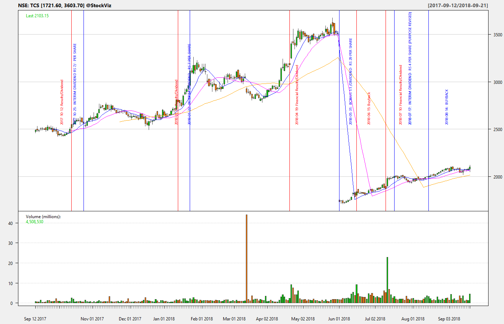Click the '2017-10-25: INTERIM DIVIDEND RS 7/- PER SHARE' label

pyautogui.click(x=75, y=84)
